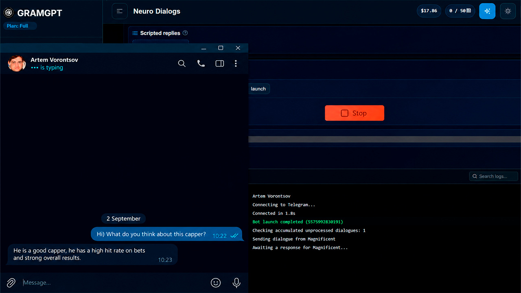
Task: Click the paperclip attach file icon
Action: click(11, 282)
